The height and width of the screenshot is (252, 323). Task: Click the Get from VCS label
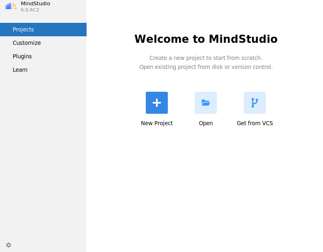point(255,123)
